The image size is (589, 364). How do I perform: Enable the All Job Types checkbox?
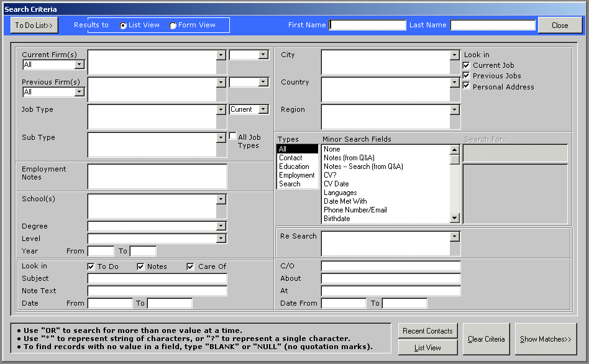(x=233, y=136)
